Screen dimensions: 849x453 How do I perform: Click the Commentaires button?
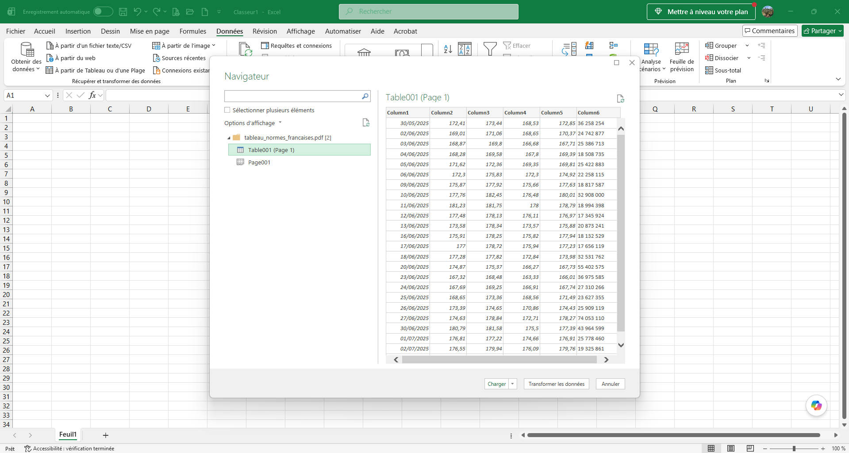[x=770, y=31]
